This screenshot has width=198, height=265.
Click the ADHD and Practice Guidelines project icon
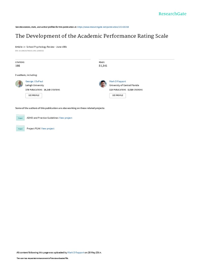(20, 117)
